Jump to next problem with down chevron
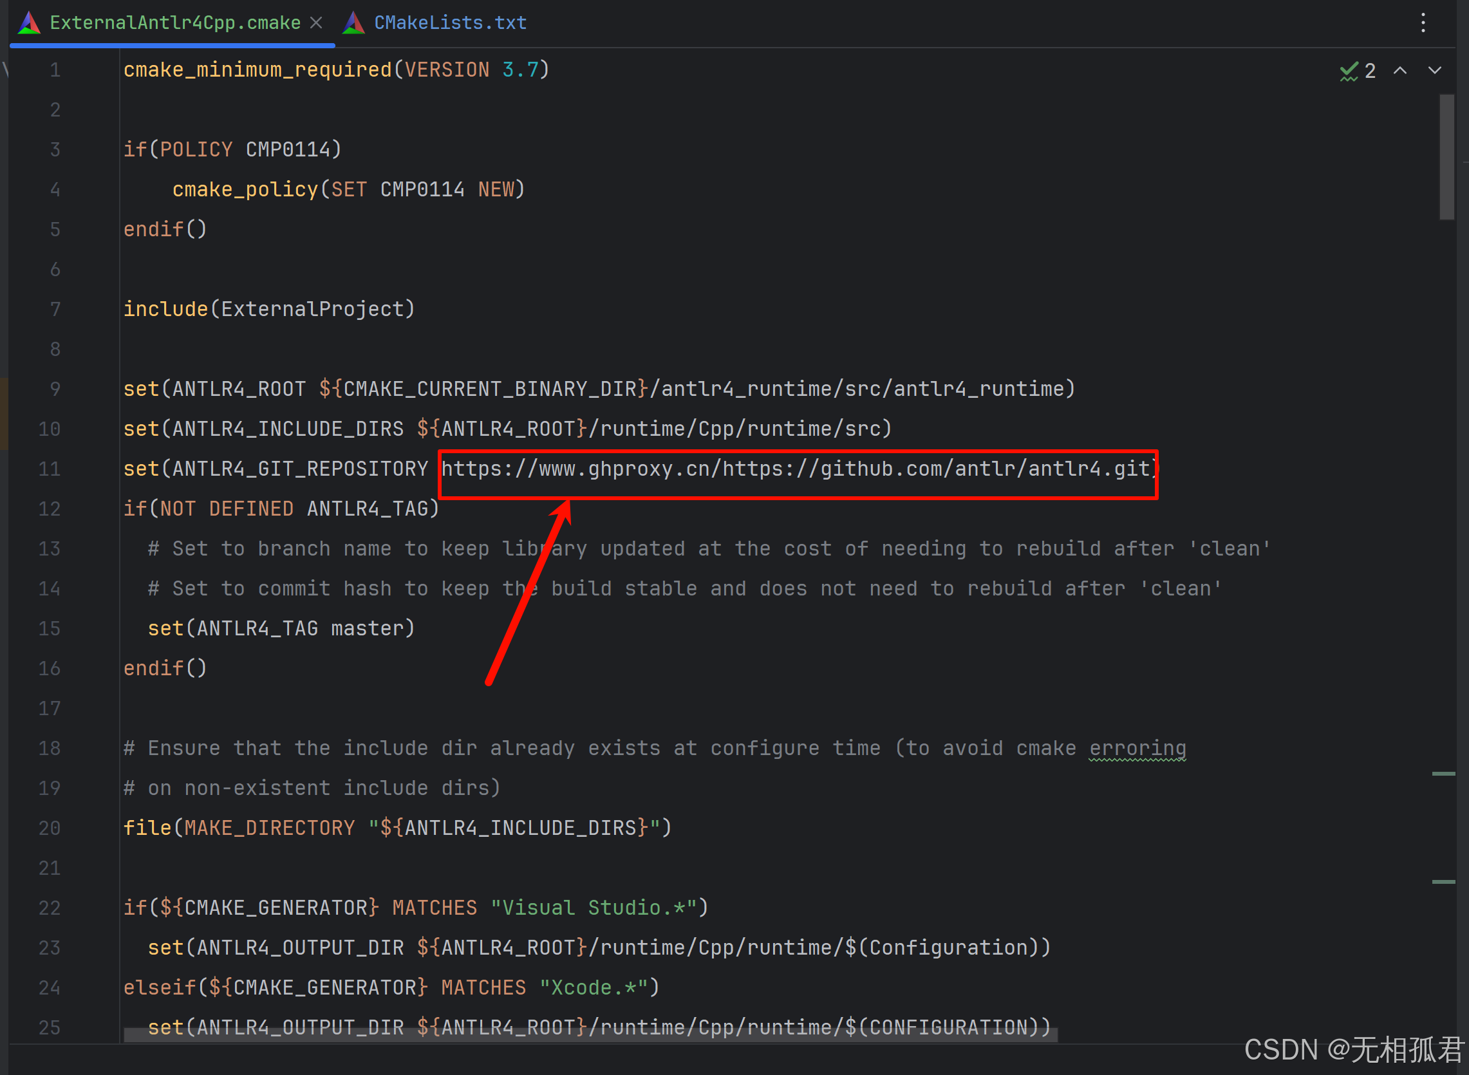This screenshot has width=1469, height=1075. tap(1434, 70)
